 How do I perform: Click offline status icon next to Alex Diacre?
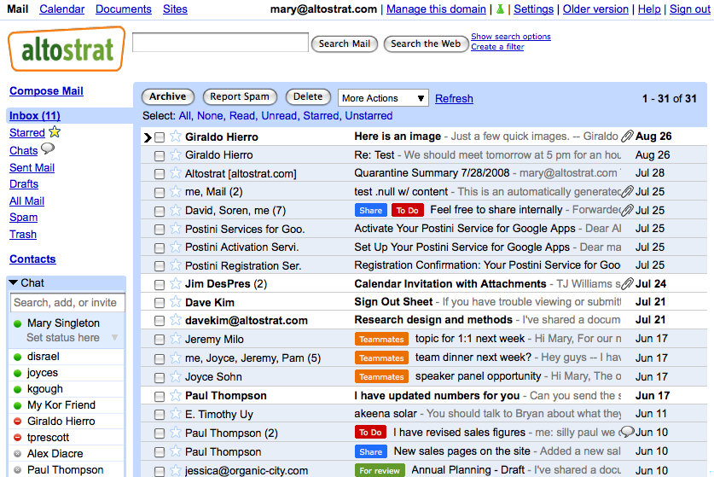(x=18, y=454)
